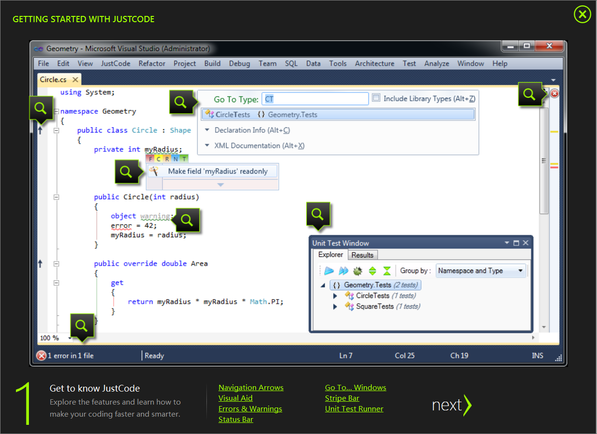597x434 pixels.
Task: Collapse the Geometry.Tests tree node
Action: (x=323, y=285)
